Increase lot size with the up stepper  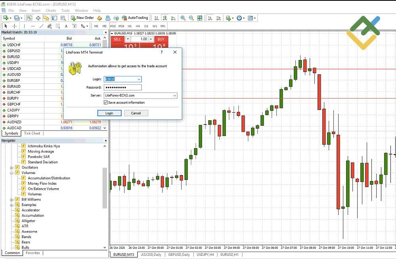tap(151, 39)
